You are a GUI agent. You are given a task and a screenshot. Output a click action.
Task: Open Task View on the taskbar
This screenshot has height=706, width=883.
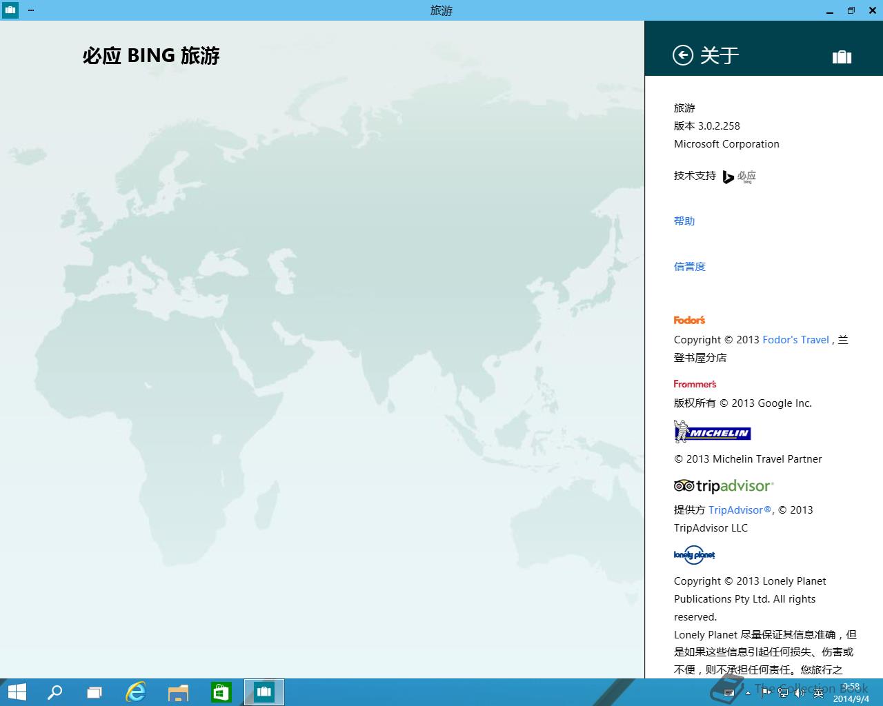pyautogui.click(x=95, y=692)
